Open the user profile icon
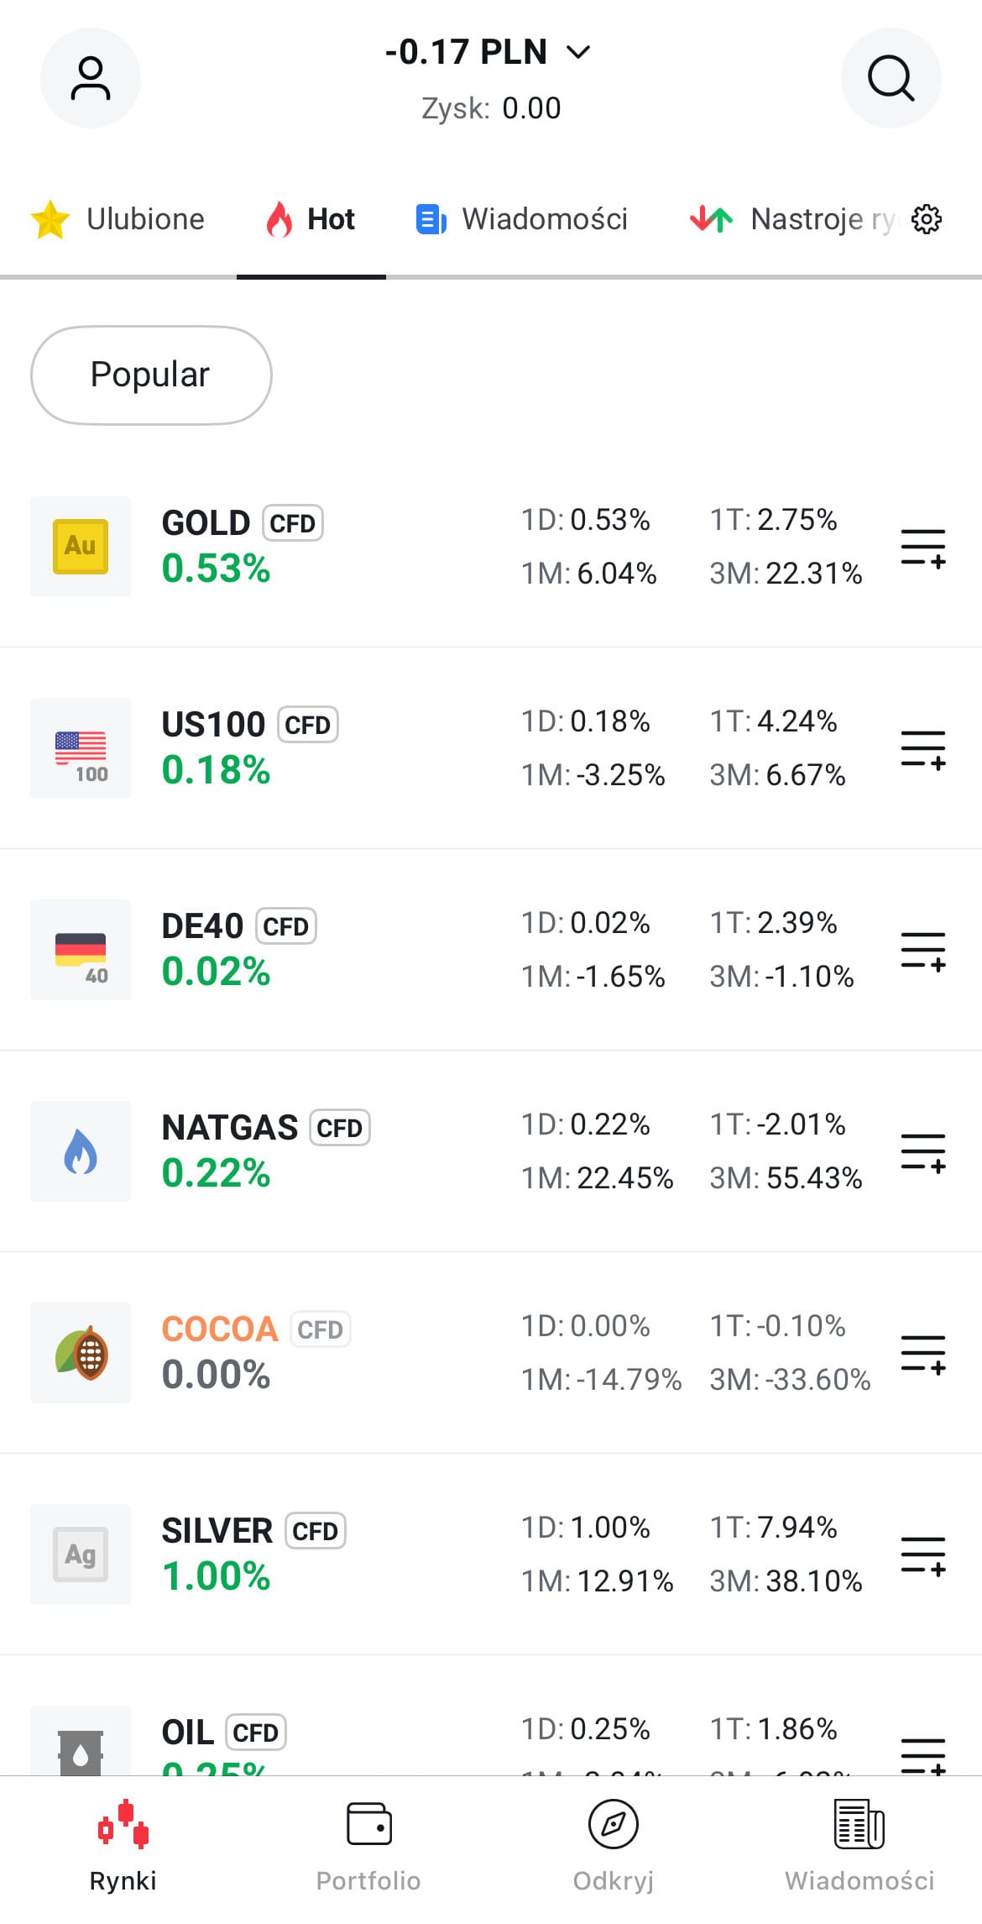This screenshot has height=1924, width=982. pos(90,78)
